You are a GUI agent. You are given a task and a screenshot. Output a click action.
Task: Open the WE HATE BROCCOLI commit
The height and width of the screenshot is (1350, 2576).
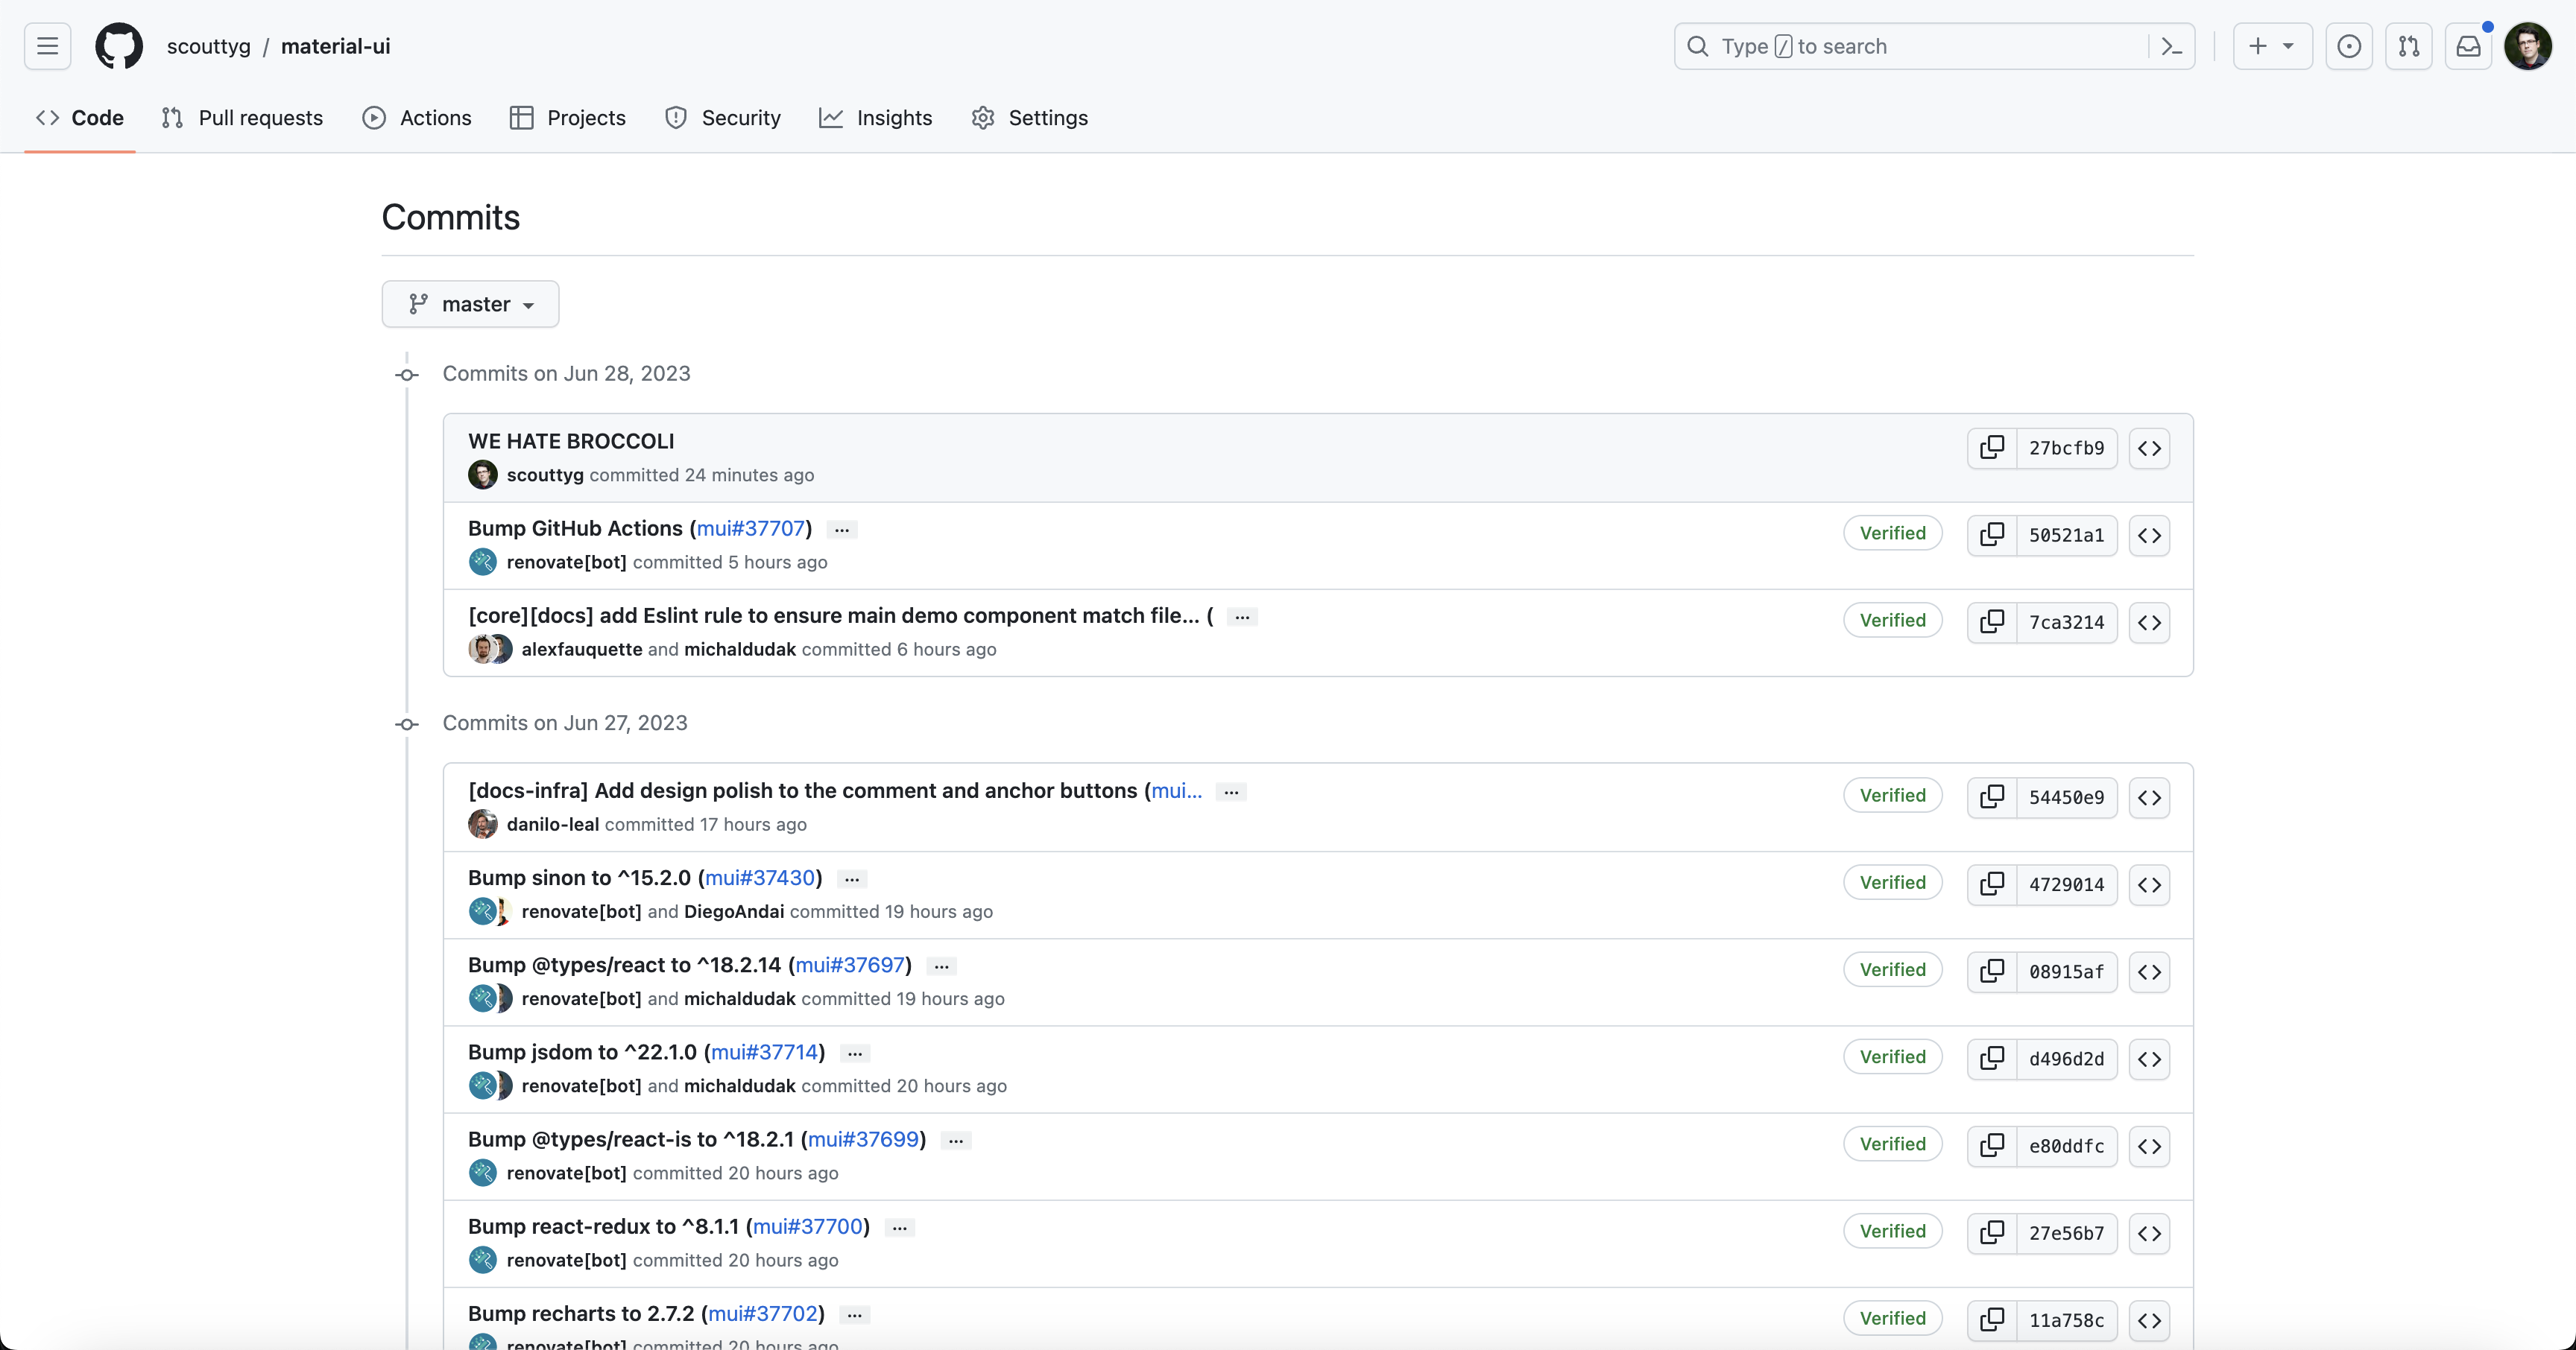point(571,440)
